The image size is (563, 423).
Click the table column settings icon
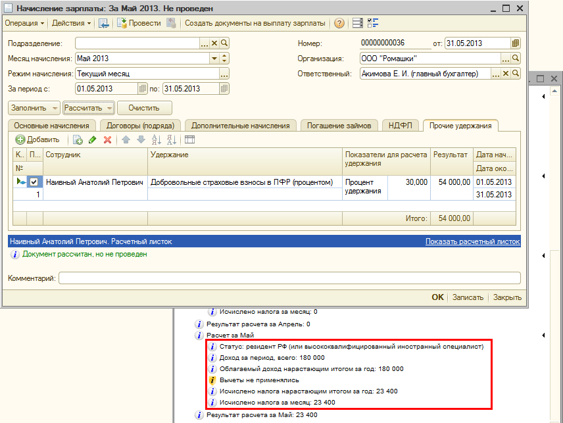coord(189,139)
